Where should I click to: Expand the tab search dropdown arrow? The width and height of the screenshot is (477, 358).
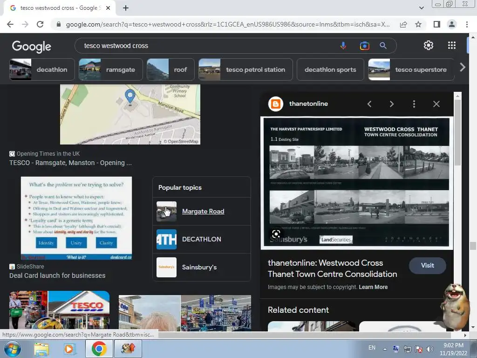click(x=421, y=8)
